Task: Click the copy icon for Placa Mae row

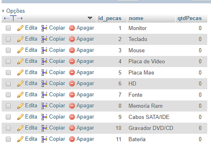Action: (44, 72)
